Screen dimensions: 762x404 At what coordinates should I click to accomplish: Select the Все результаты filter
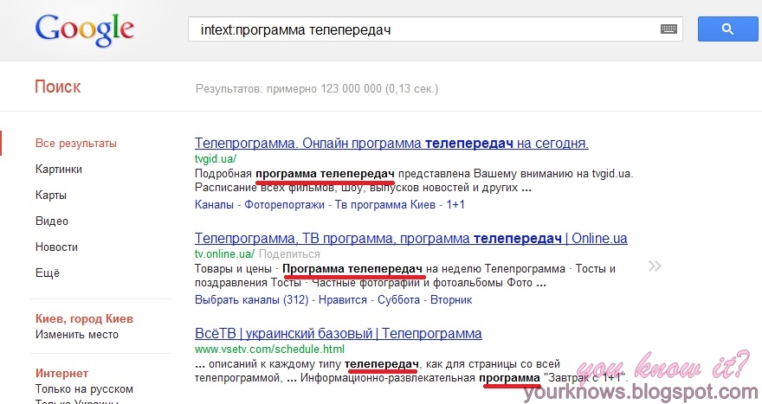click(76, 144)
